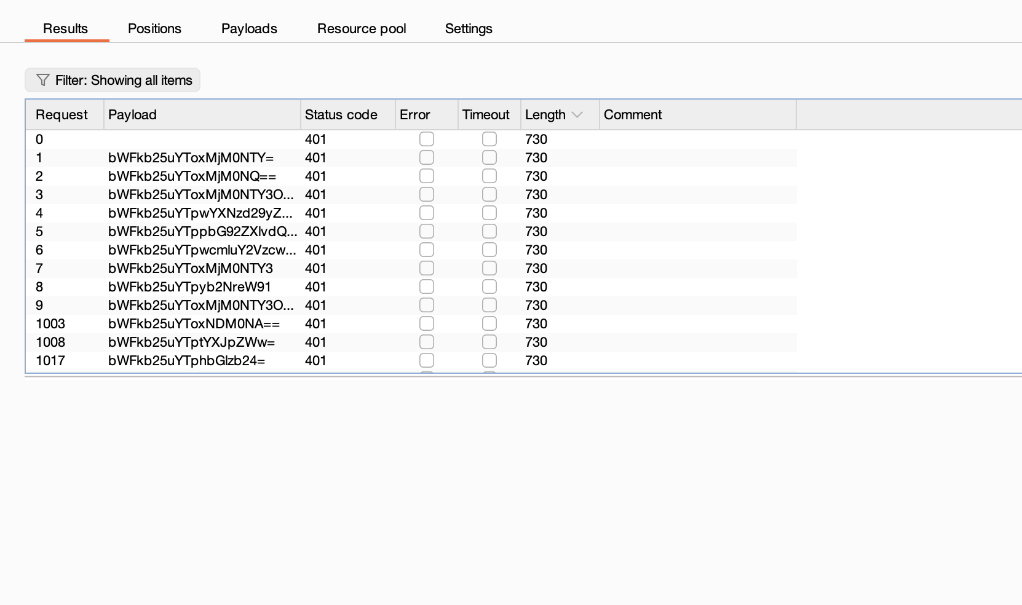Click length 730 in request 2 row

(x=536, y=176)
